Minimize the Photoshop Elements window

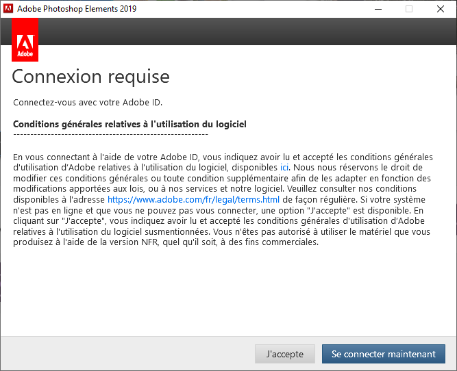click(378, 9)
